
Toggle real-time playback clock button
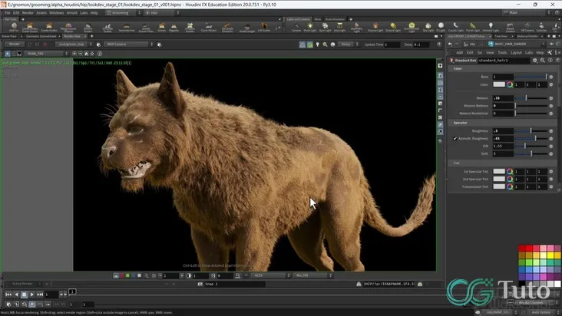(32, 304)
